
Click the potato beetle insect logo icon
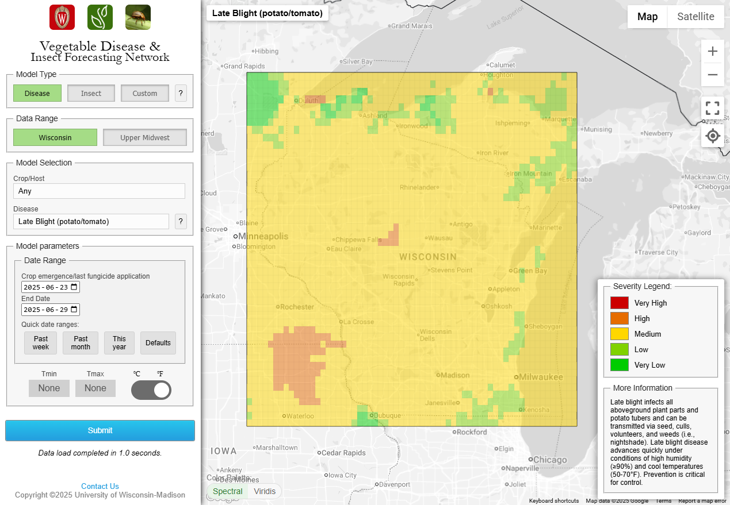(x=138, y=17)
